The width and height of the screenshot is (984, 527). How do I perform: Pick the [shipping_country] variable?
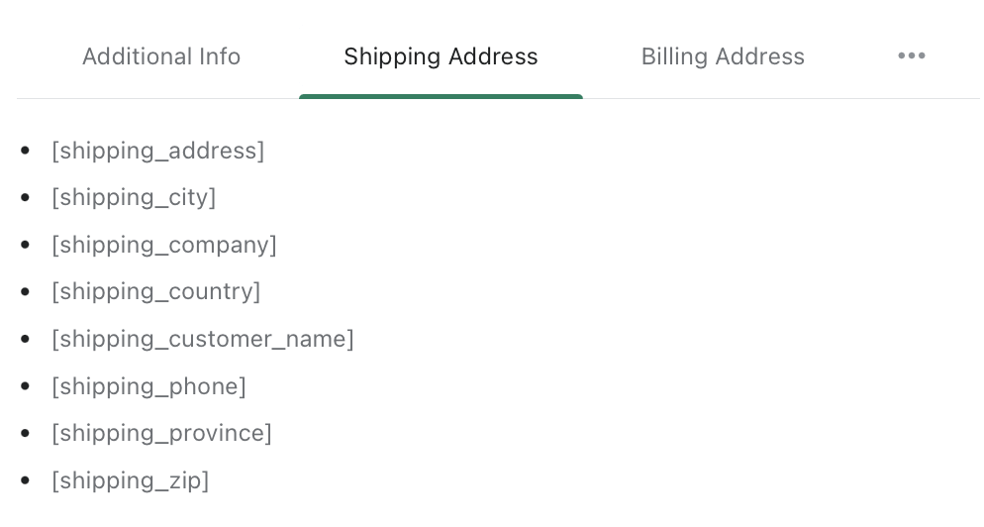(156, 292)
